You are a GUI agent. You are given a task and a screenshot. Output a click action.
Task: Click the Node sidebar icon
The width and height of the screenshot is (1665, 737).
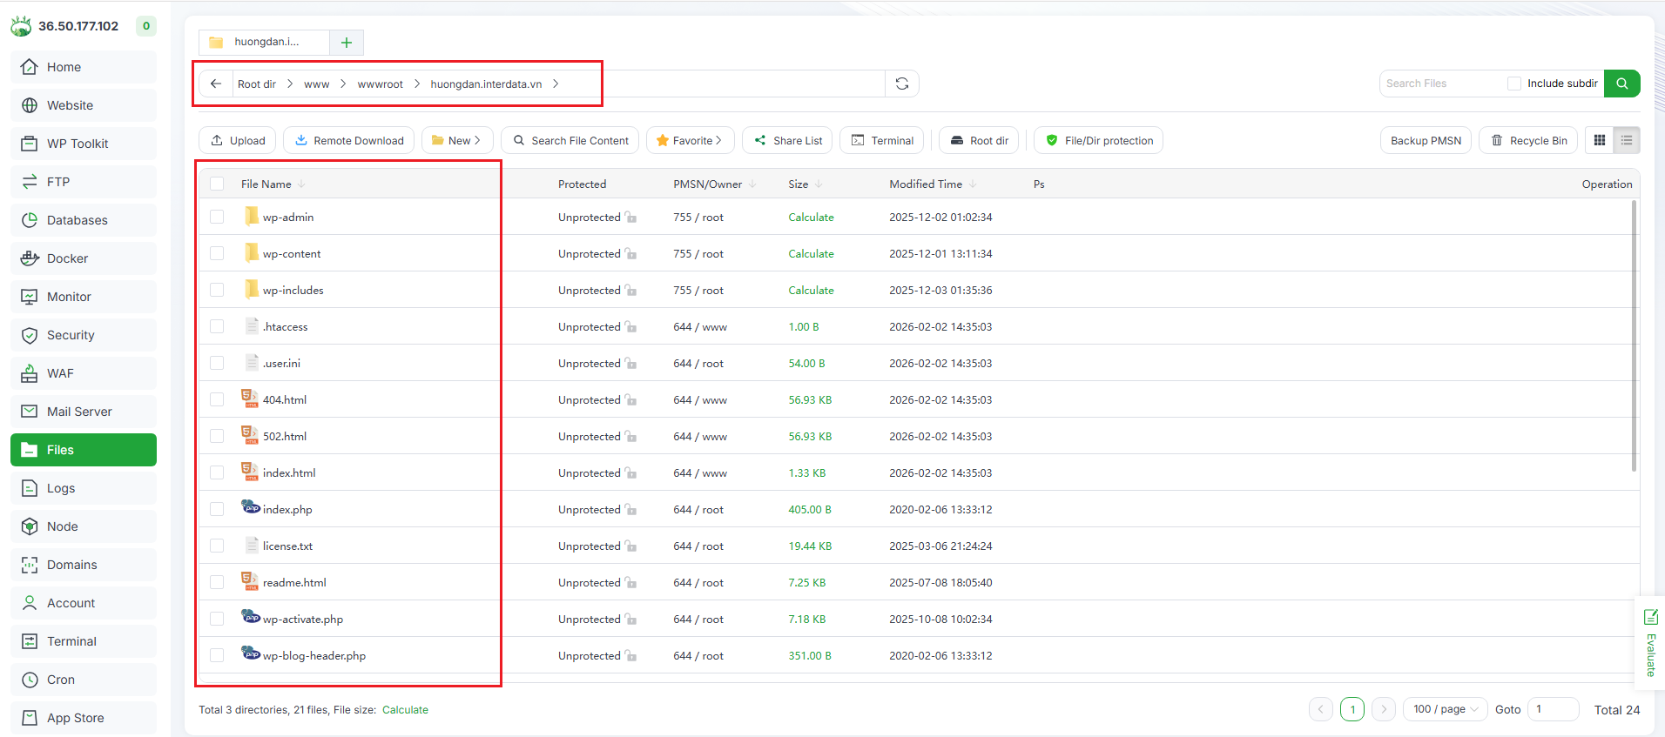tap(30, 526)
